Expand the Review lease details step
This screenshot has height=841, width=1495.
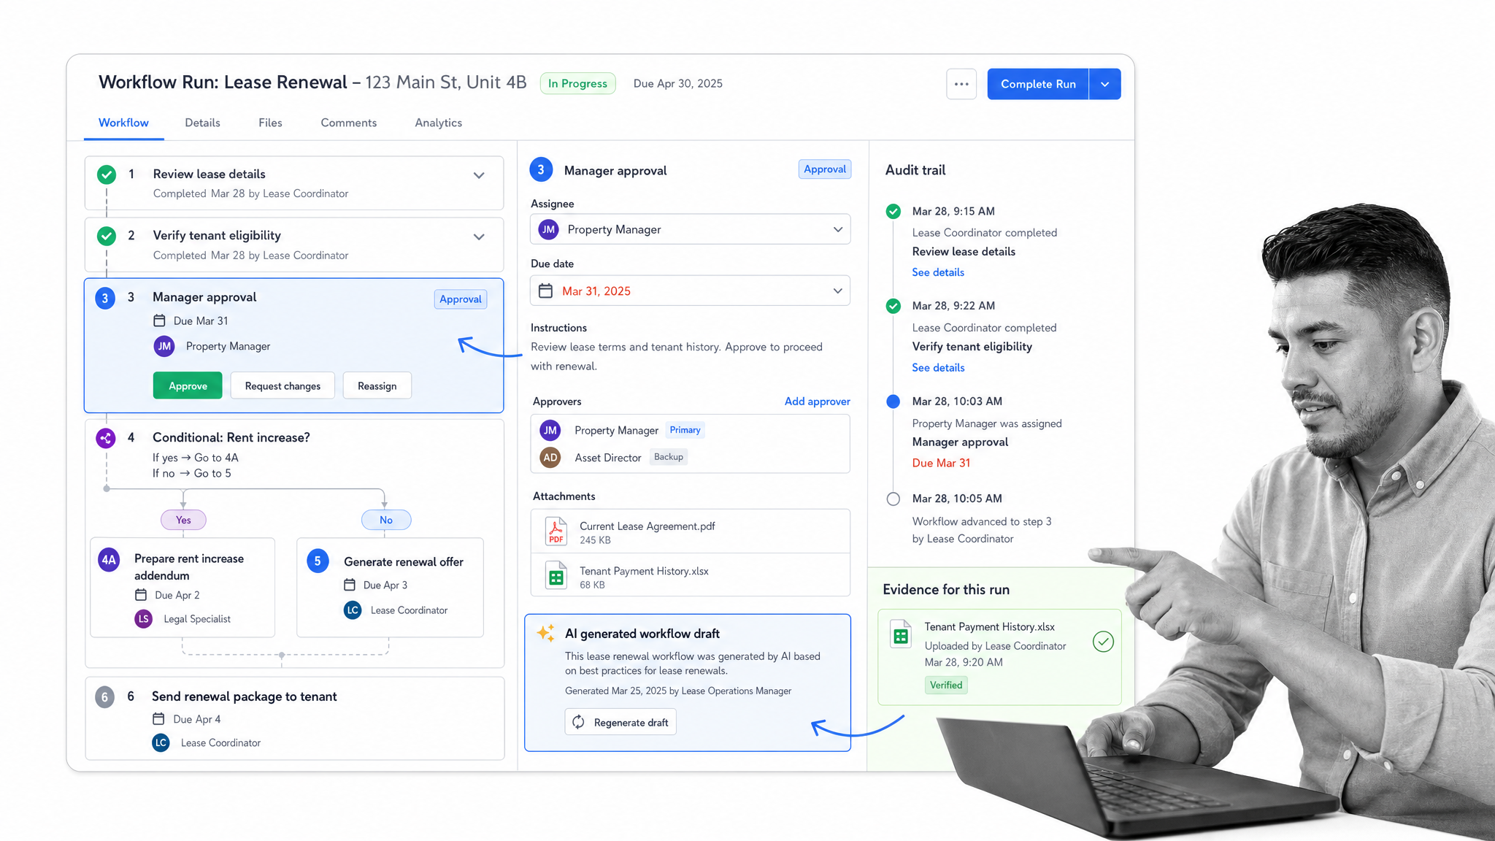click(479, 175)
